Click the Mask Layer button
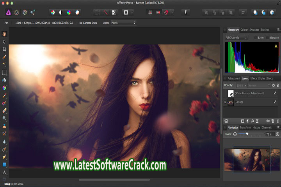The image size is (281, 187). (243, 121)
